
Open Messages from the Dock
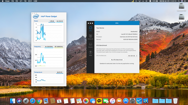point(92,101)
